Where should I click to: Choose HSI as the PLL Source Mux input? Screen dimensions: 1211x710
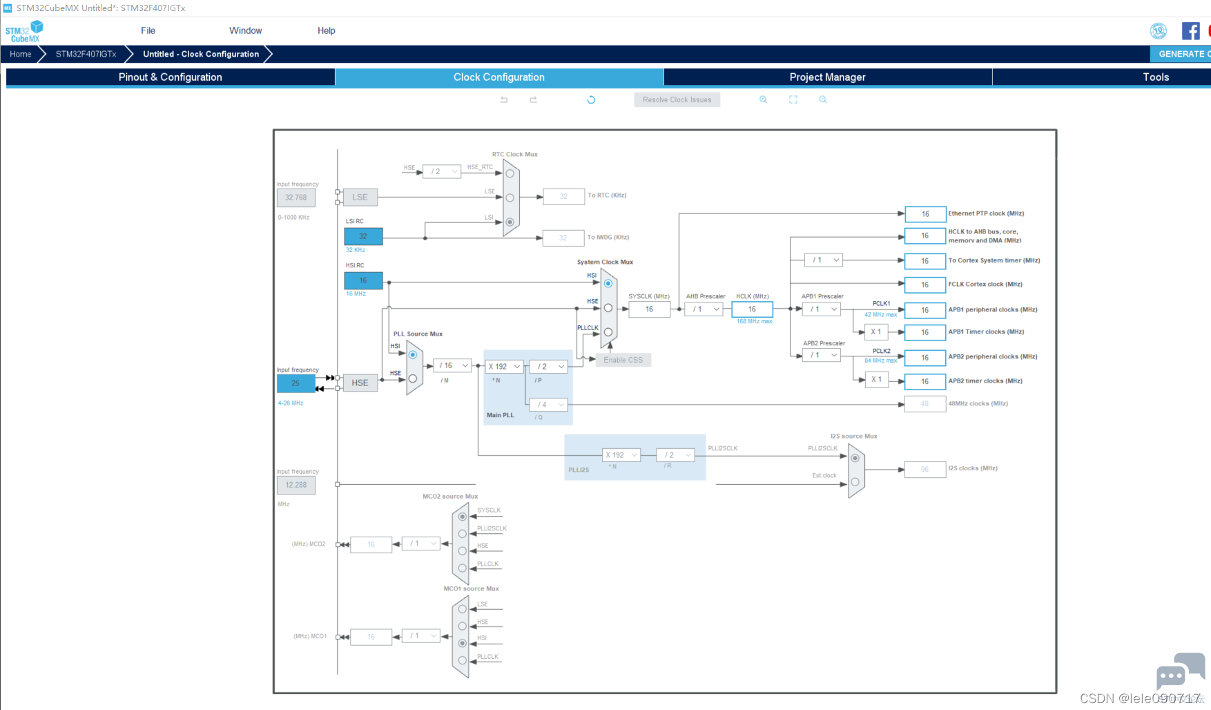click(413, 355)
